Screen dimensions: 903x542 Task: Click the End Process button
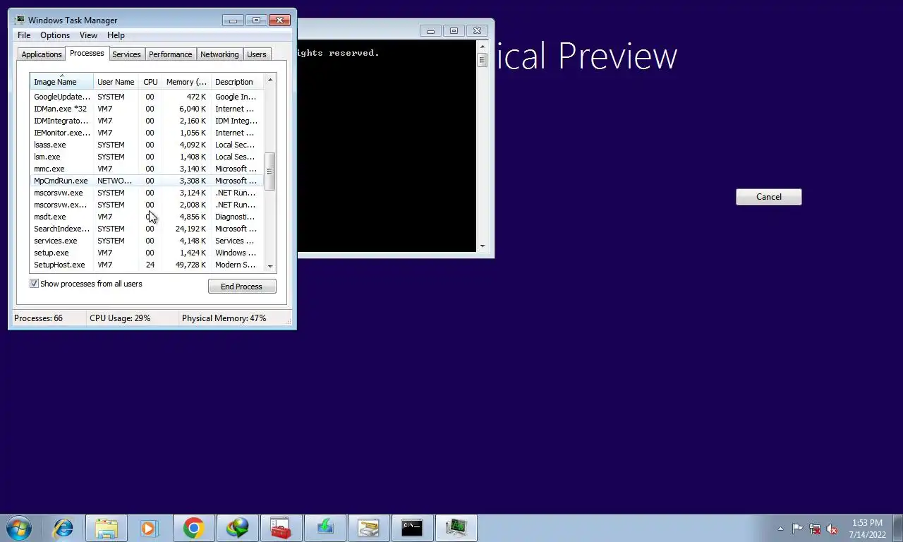(x=242, y=287)
